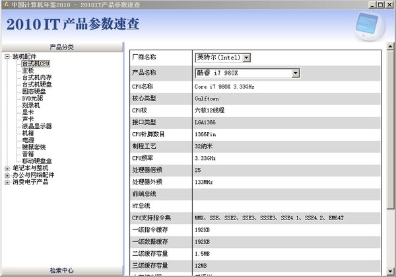
Task: Open the 产品分类 panel header
Action: (62, 47)
